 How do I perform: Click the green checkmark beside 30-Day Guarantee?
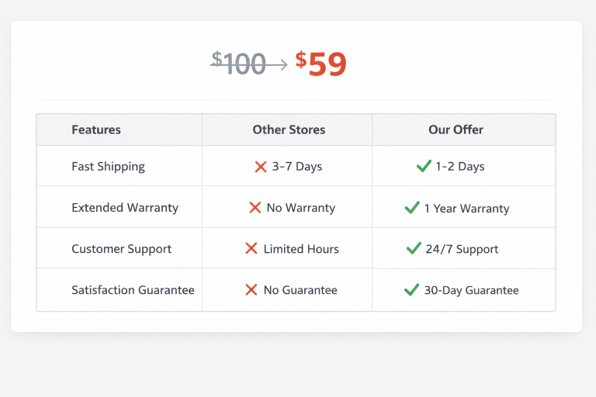(x=412, y=290)
